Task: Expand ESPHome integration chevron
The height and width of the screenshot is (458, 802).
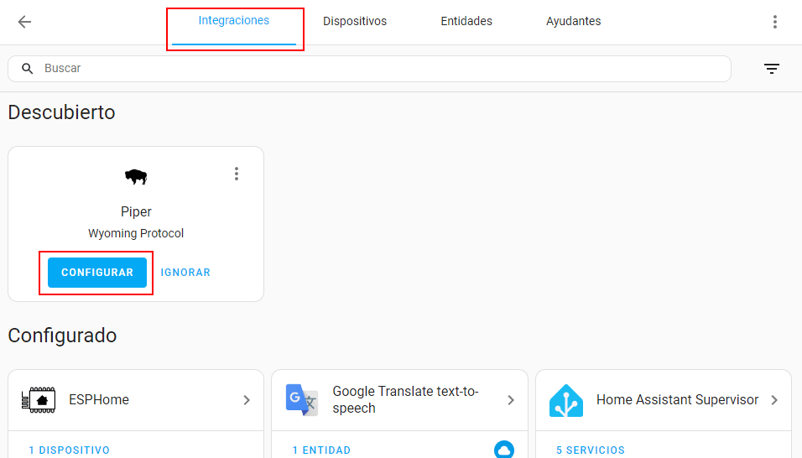Action: click(x=247, y=400)
